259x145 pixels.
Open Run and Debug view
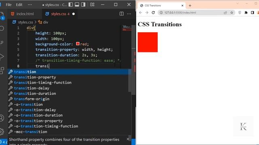tap(2, 56)
